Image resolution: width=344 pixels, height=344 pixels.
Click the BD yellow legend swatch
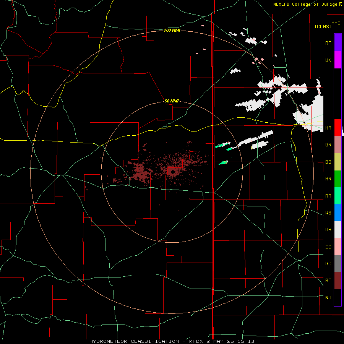click(338, 162)
